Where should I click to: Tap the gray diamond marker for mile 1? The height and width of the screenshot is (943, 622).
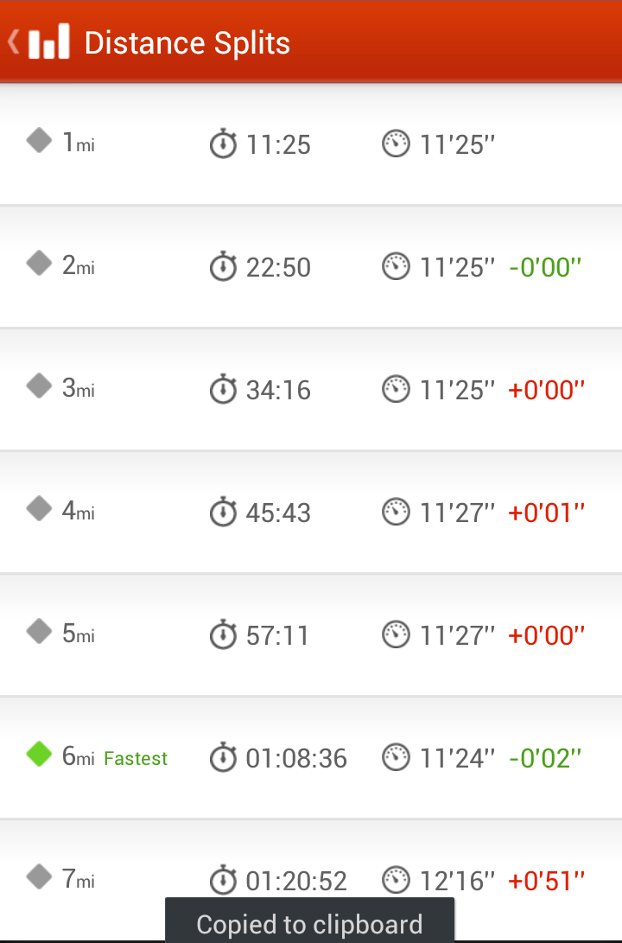coord(39,141)
